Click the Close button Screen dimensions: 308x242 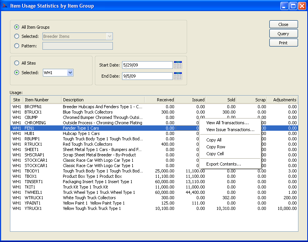(283, 24)
